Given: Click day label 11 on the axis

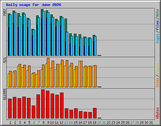Looking at the screenshot, I should point(57,123).
